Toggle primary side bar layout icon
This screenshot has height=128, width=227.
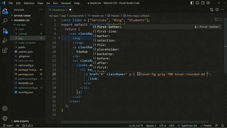192,3
